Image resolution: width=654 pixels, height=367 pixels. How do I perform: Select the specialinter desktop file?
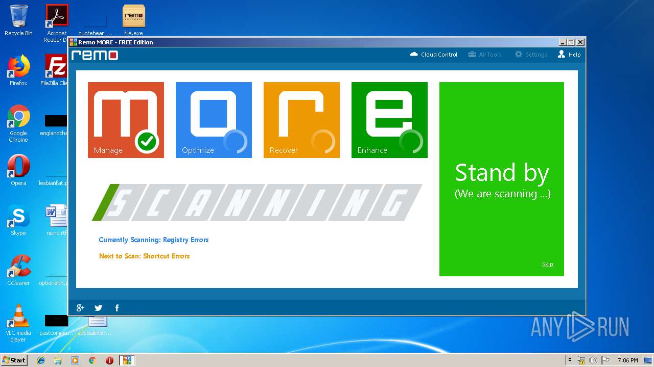pos(96,326)
